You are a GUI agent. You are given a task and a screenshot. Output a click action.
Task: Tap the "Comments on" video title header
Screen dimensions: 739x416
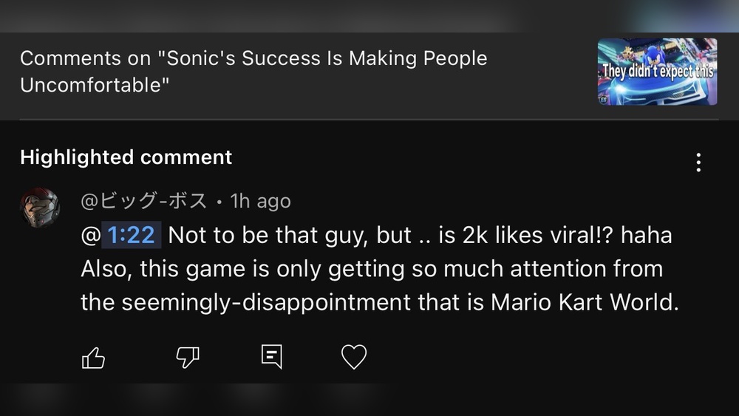click(x=253, y=72)
